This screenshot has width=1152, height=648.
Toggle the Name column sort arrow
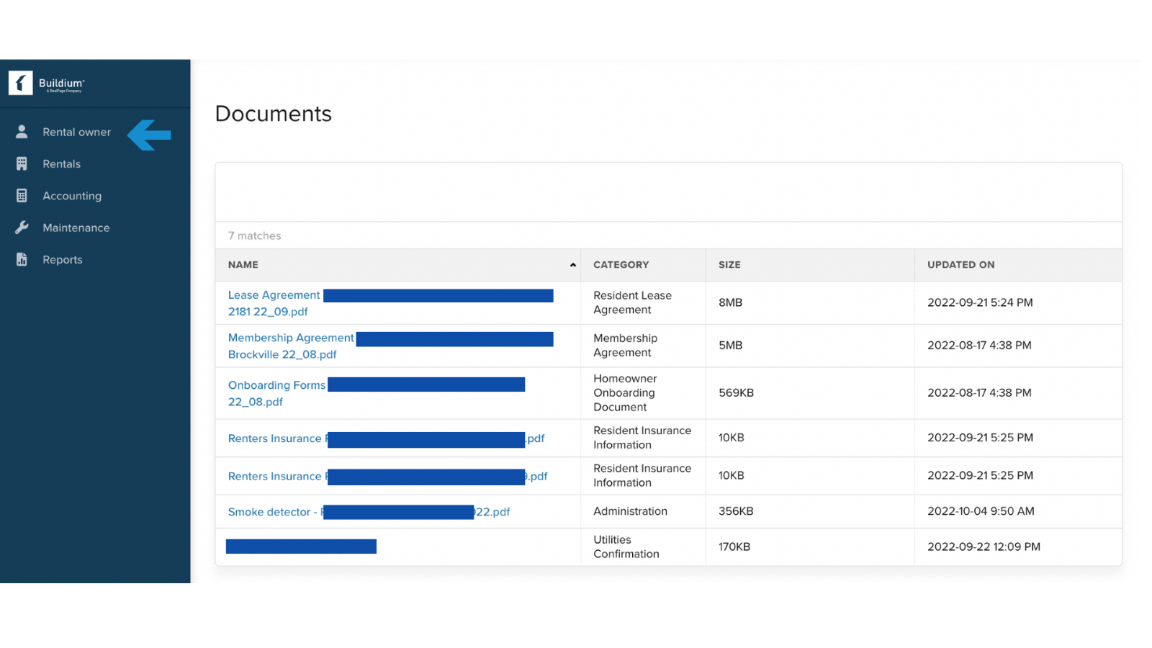click(573, 265)
